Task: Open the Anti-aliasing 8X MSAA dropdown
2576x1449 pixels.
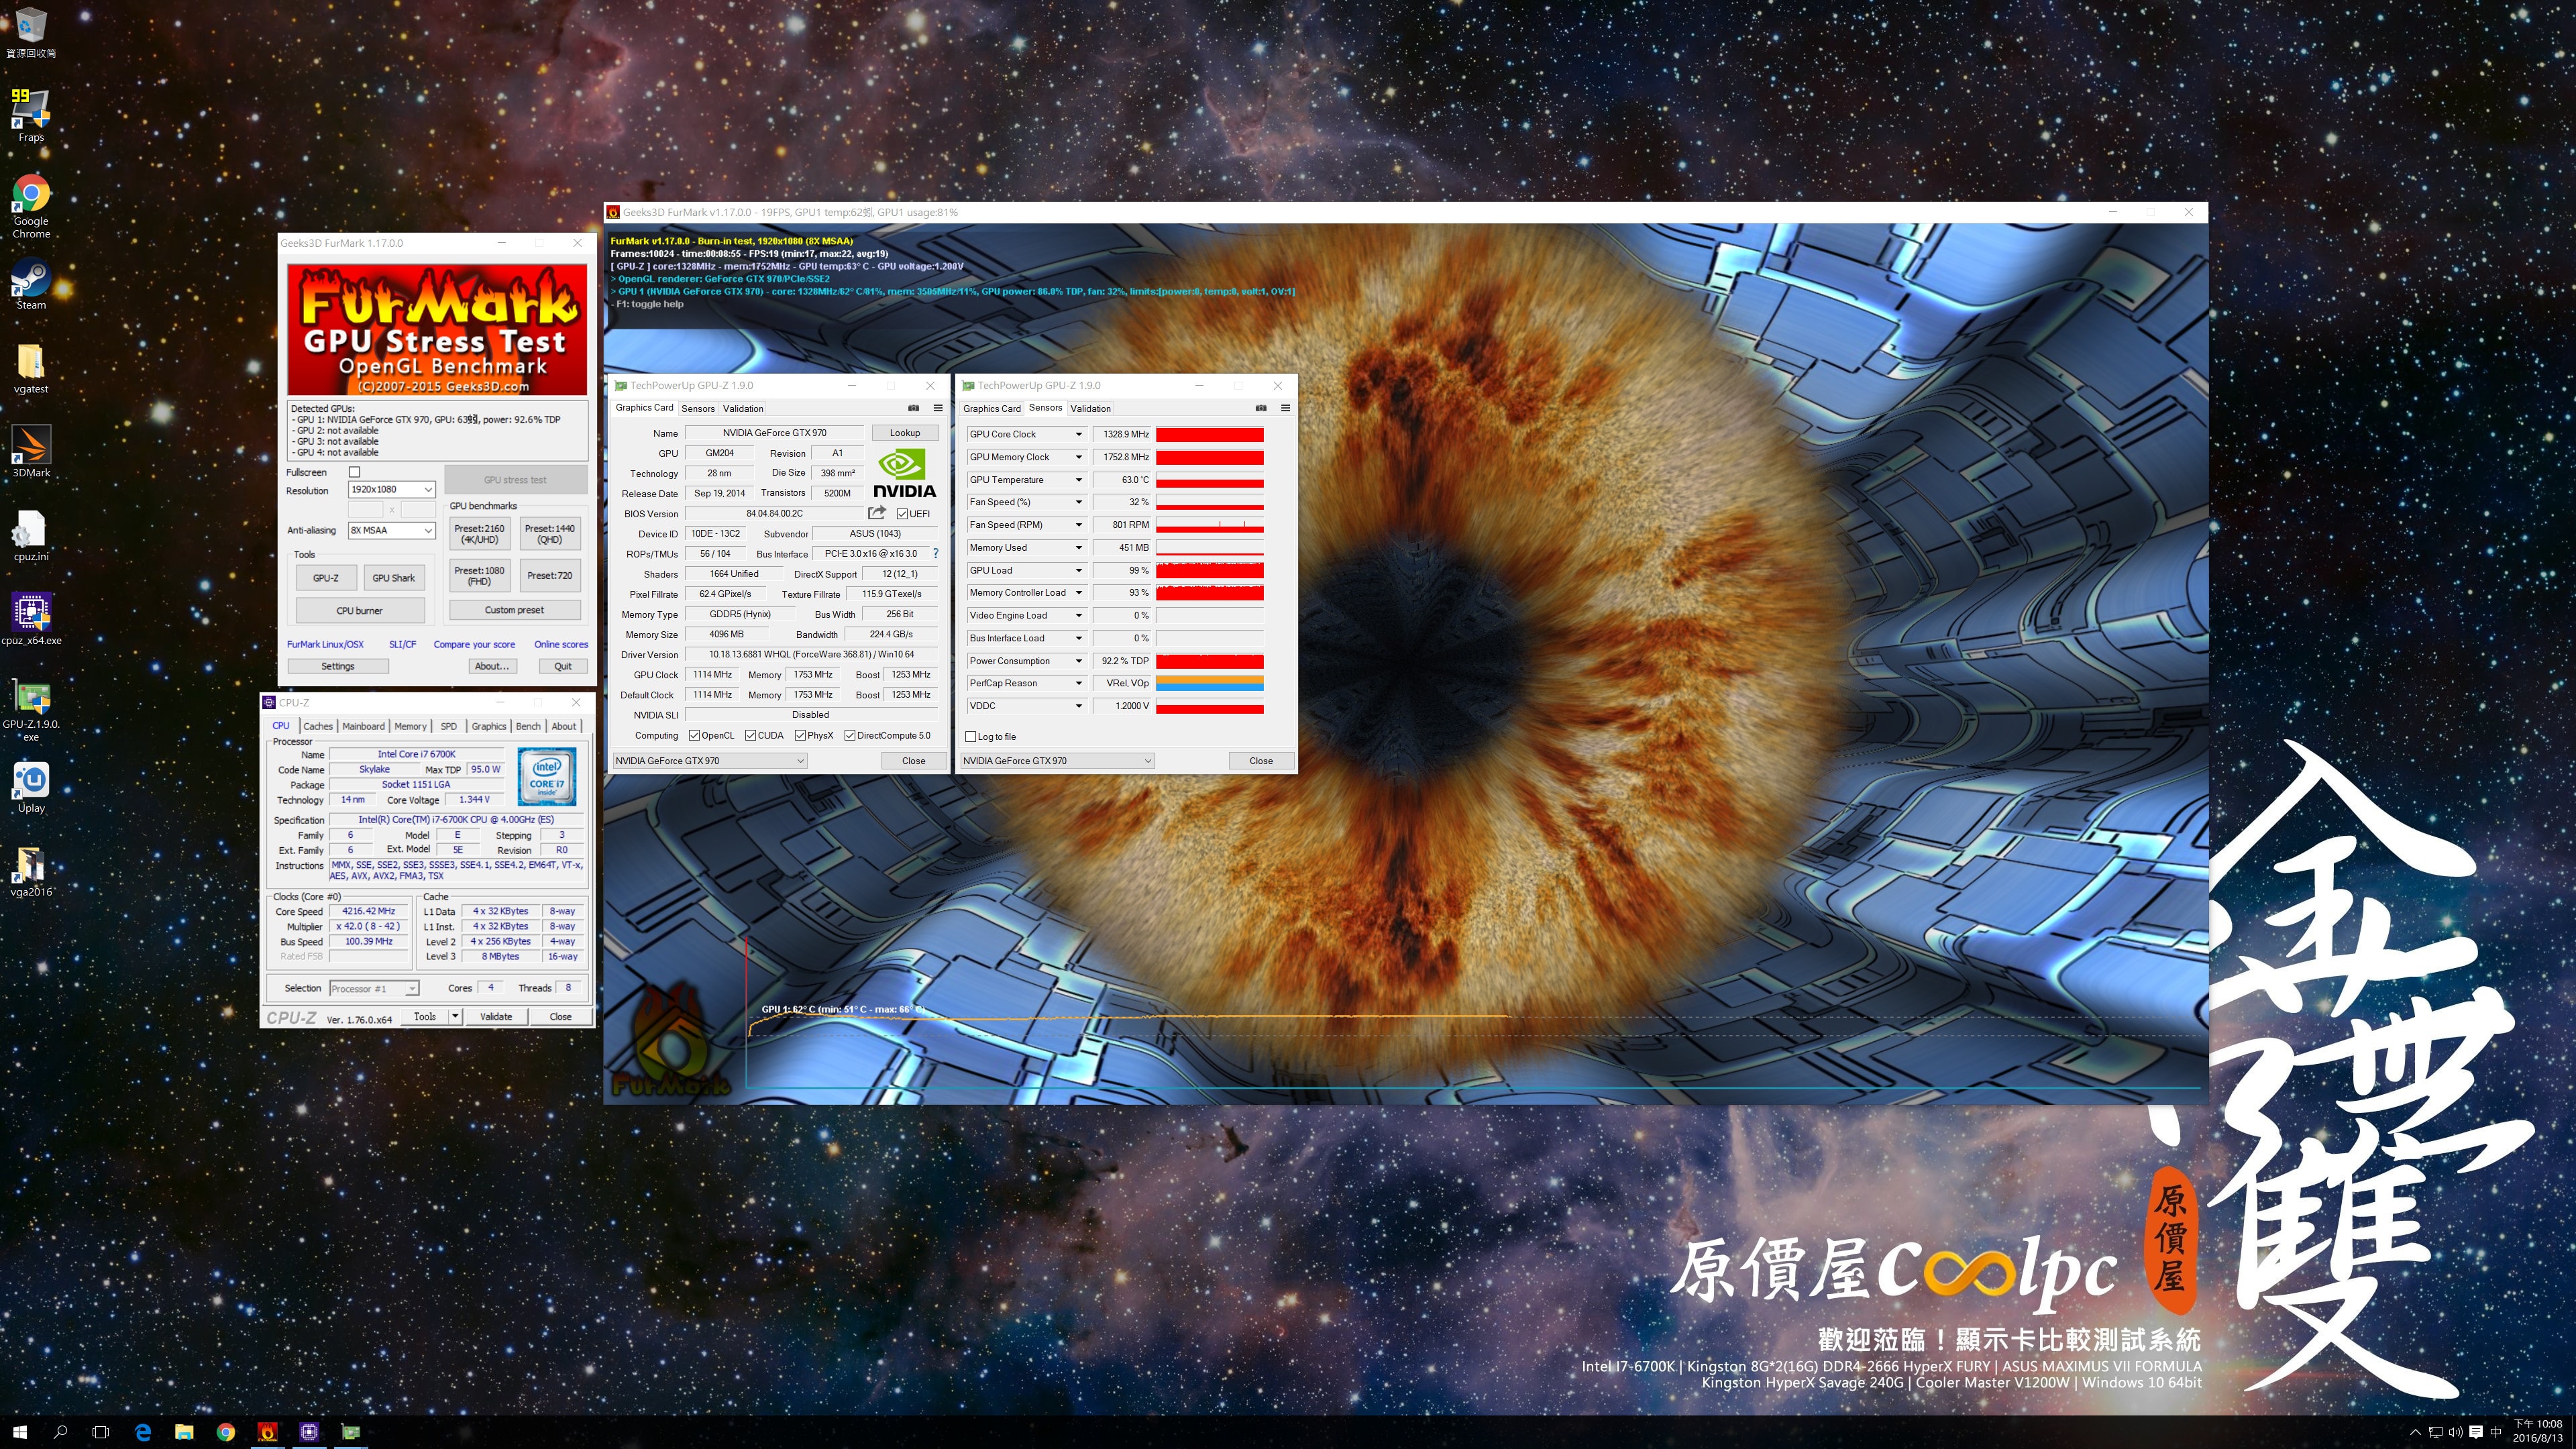Action: pos(391,531)
